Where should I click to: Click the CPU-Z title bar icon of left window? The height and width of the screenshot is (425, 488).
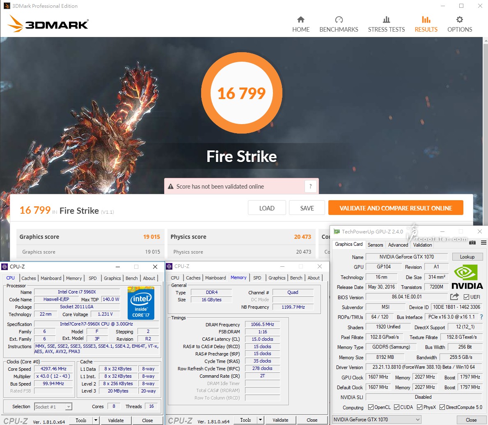5,267
